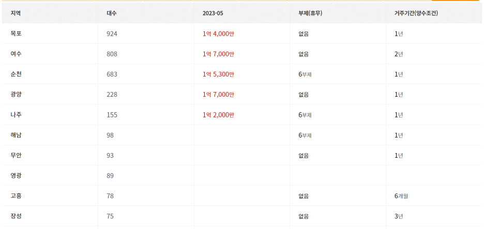Click 1년 residency in the 해남 row
Viewport: 484px width, 229px height.
(x=399, y=135)
